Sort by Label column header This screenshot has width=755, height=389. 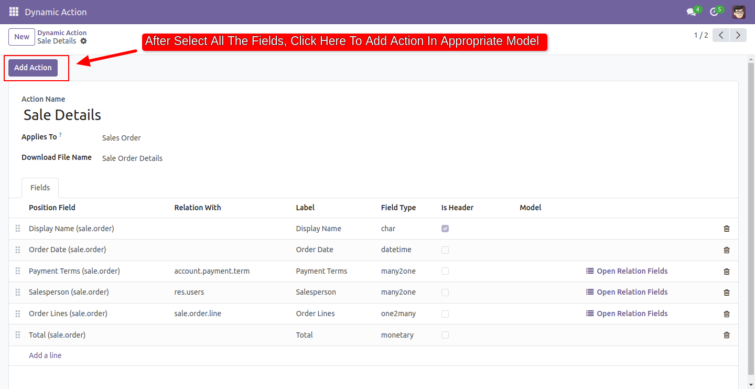pyautogui.click(x=305, y=208)
